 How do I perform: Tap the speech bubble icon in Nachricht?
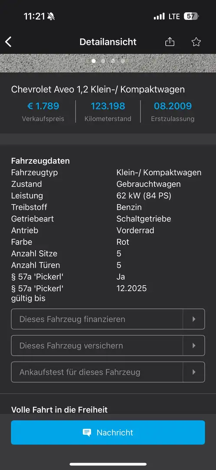pos(87,432)
